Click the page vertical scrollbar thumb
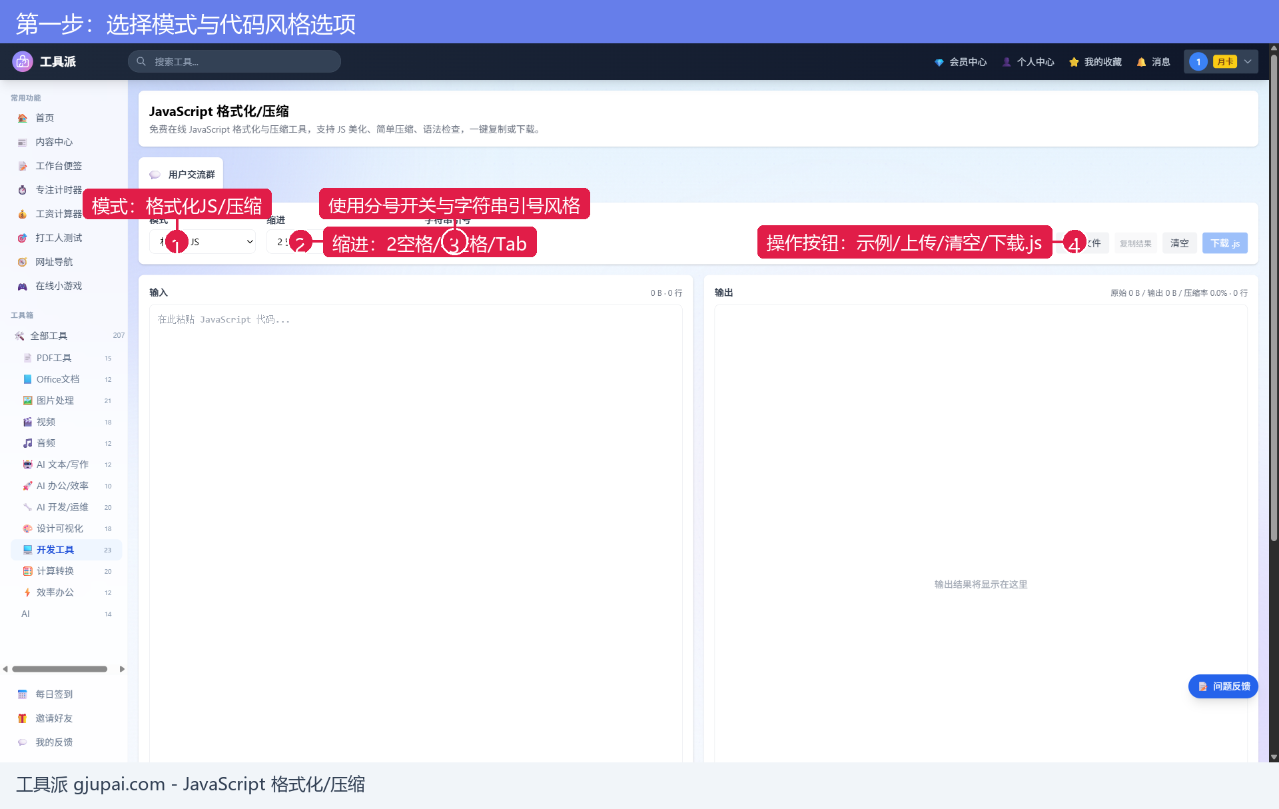Viewport: 1279px width, 809px height. point(1274,297)
